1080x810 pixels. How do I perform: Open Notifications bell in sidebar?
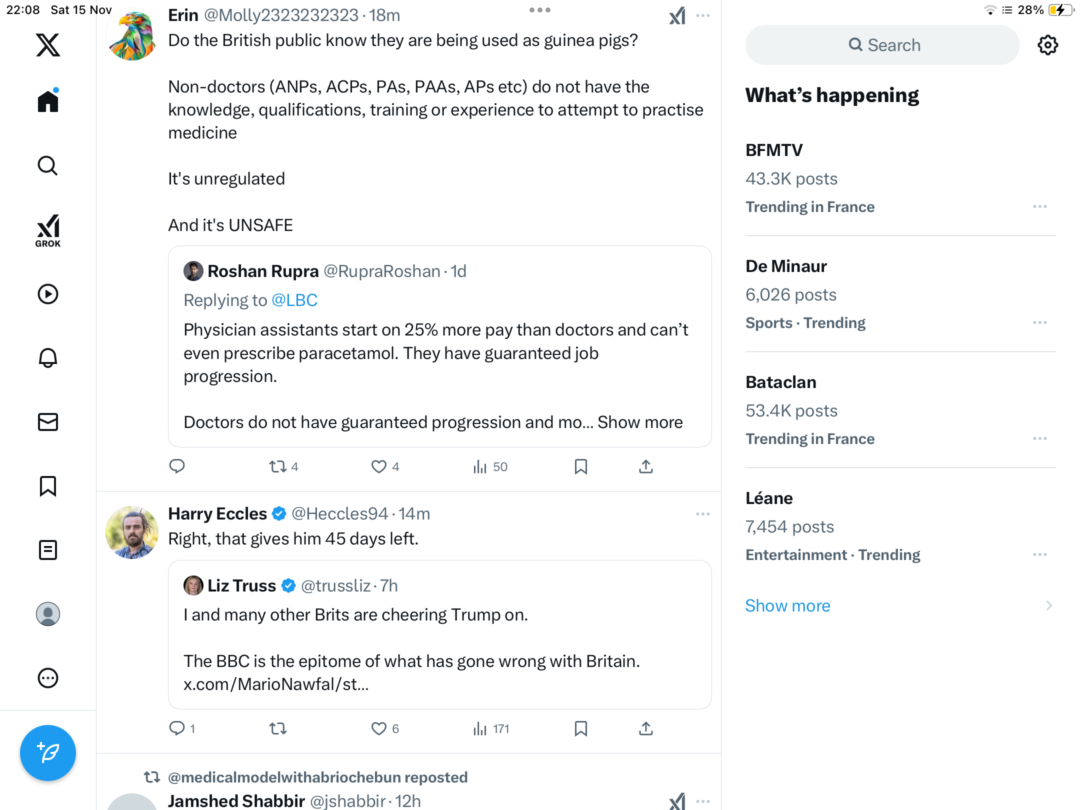pos(48,358)
